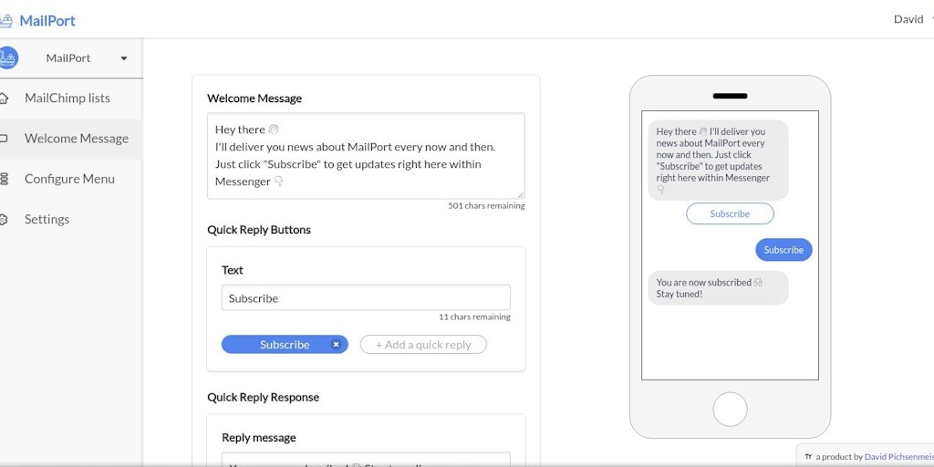The width and height of the screenshot is (934, 467).
Task: Click the 'Hey there' preview message bubble
Action: pos(718,161)
